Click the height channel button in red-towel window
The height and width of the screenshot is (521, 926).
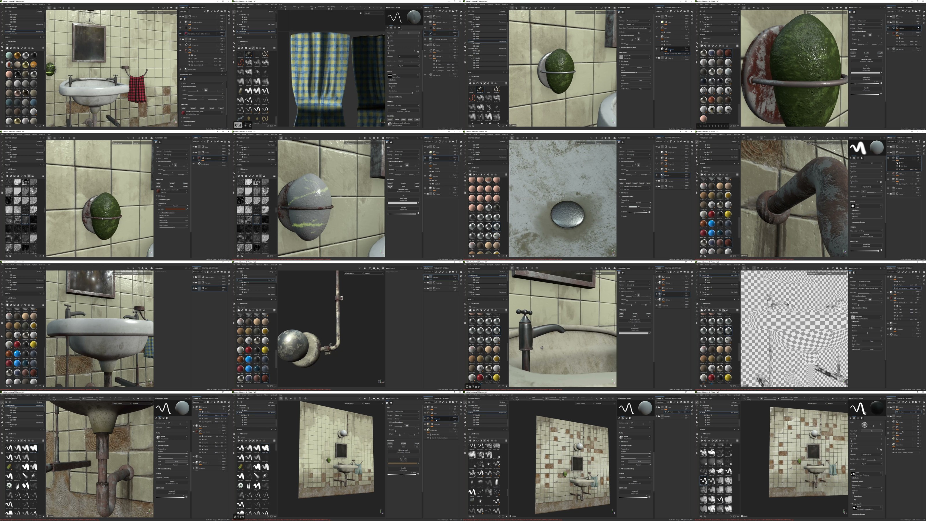[193, 108]
